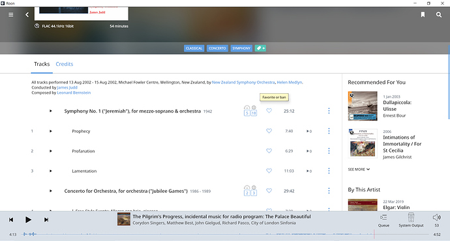Click Lamentation play count indicator
The image size is (450, 241).
point(309,171)
